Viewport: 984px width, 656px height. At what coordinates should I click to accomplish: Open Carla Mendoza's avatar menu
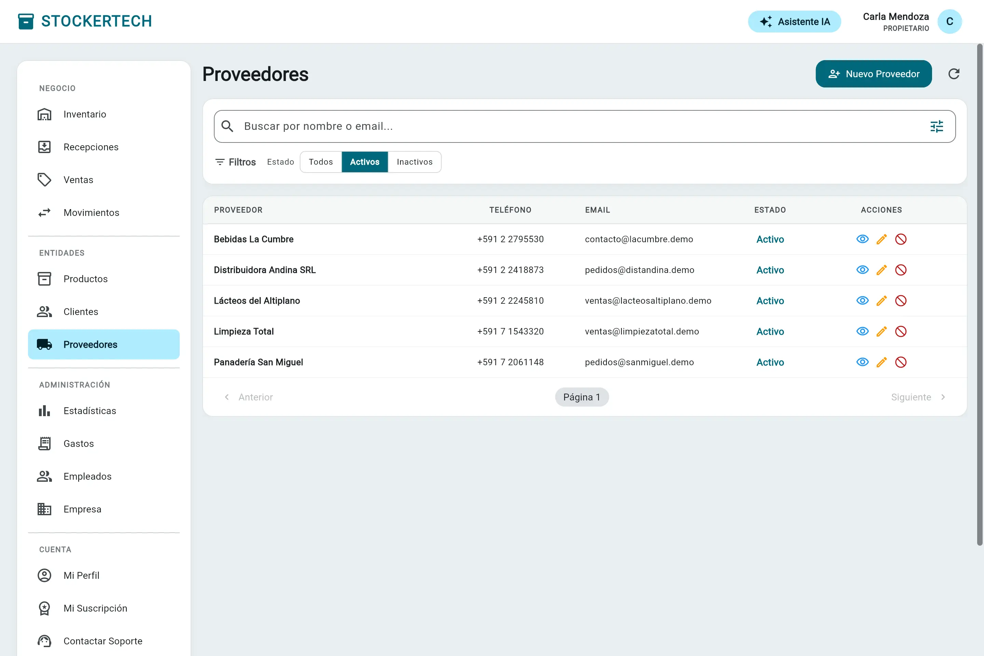(950, 21)
